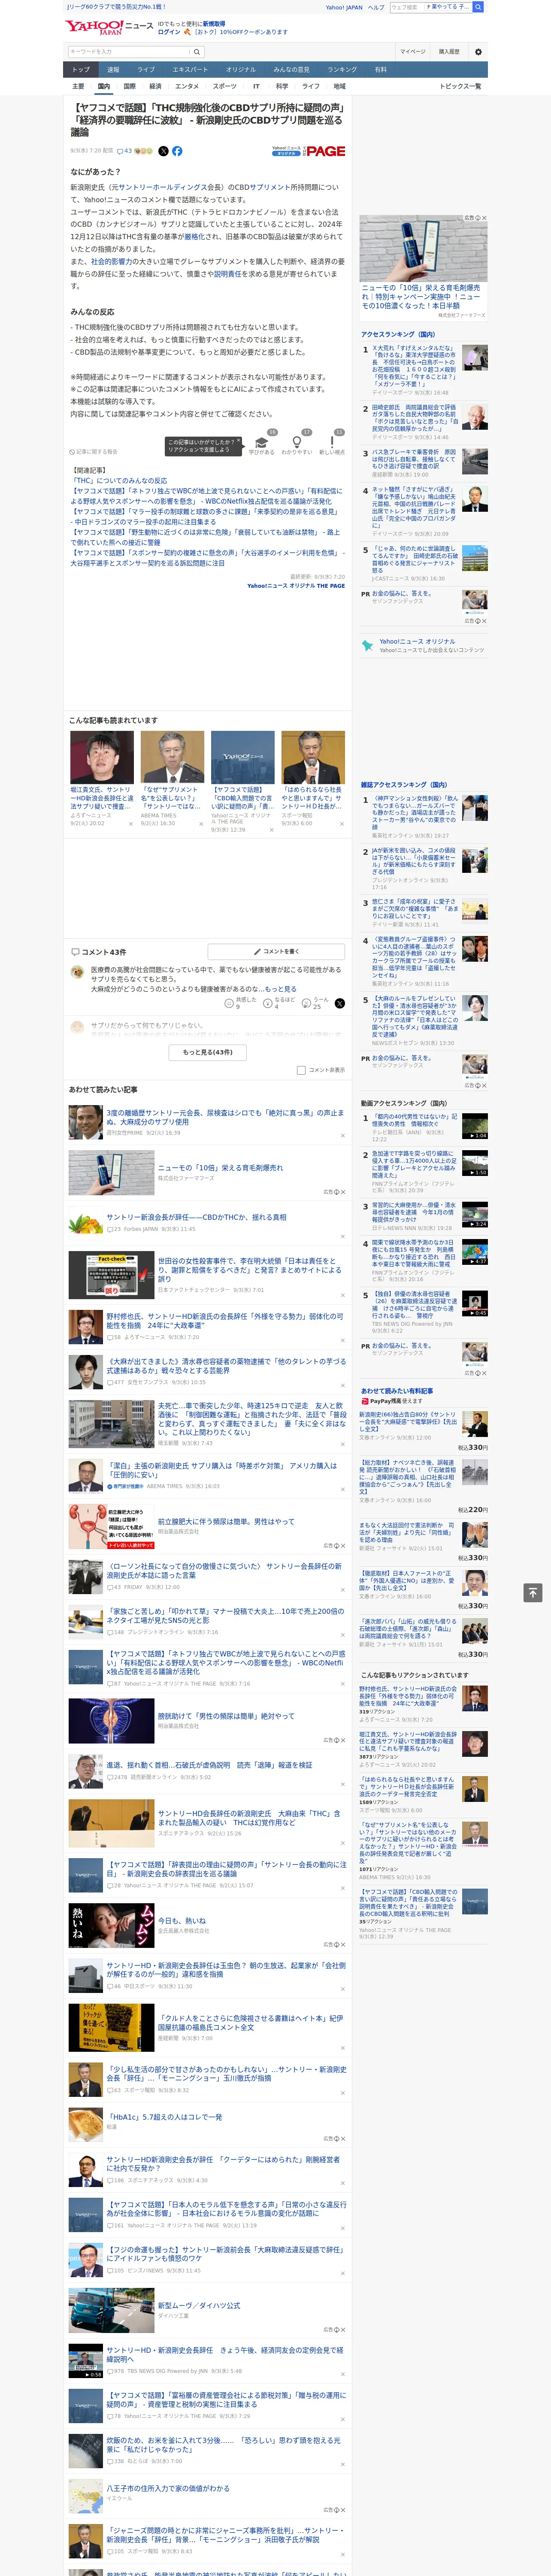The width and height of the screenshot is (551, 2576).
Task: Open マイページ link
Action: coord(412,52)
